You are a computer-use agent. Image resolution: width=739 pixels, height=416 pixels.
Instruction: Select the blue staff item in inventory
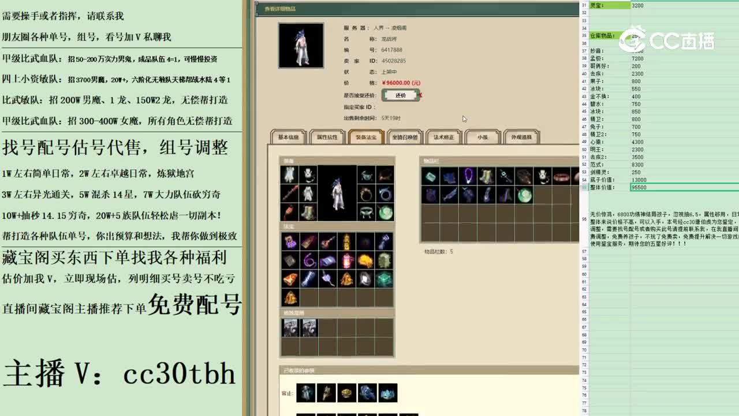(505, 176)
